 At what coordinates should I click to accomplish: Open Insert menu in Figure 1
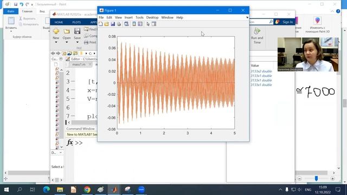tap(128, 17)
